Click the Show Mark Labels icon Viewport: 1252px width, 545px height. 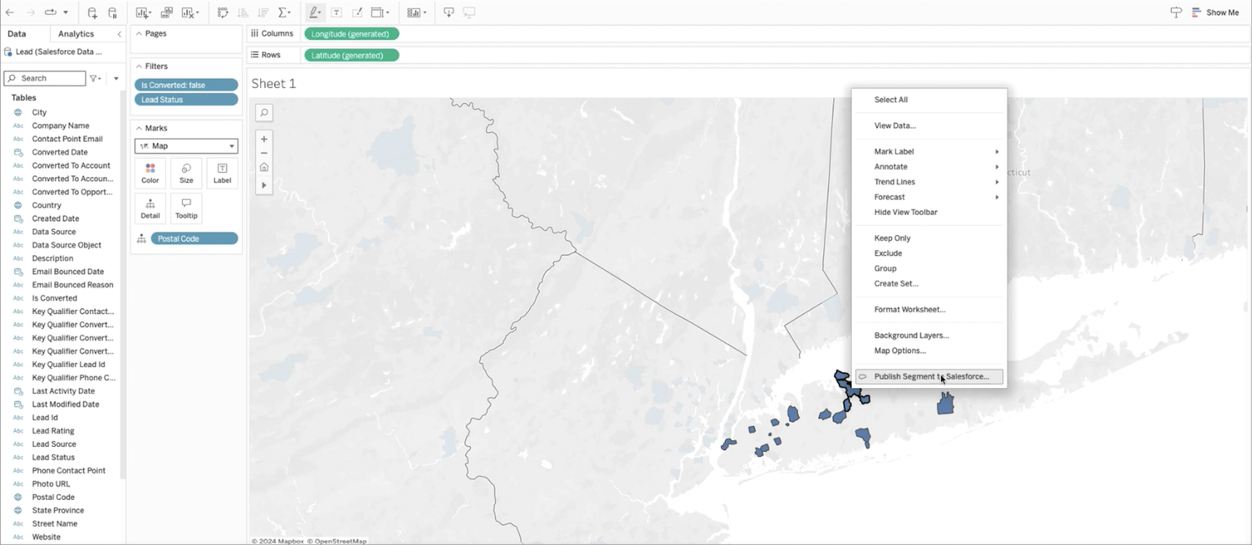pos(336,12)
